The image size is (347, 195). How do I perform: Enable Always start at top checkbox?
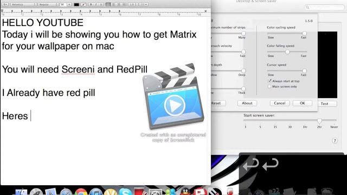(269, 81)
